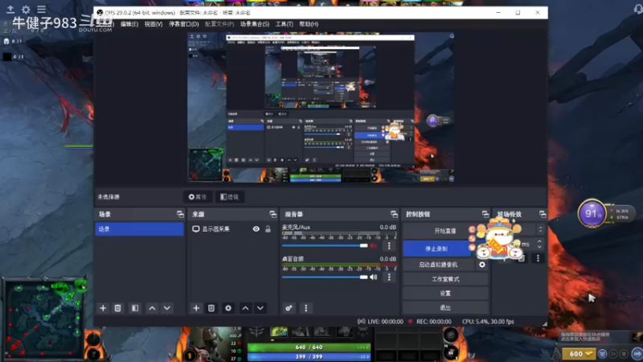Open the 配置文件(P) menu

click(x=219, y=24)
